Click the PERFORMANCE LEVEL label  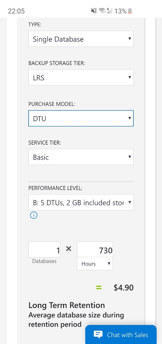tap(55, 188)
